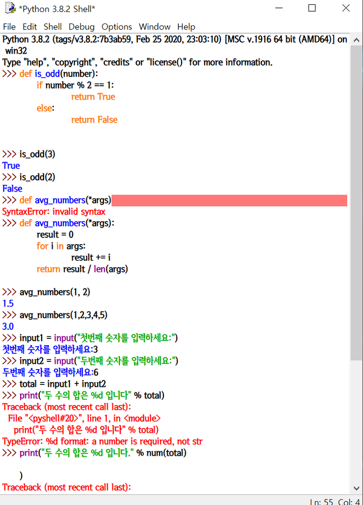Open the Options menu
The image size is (363, 505).
[x=117, y=27]
